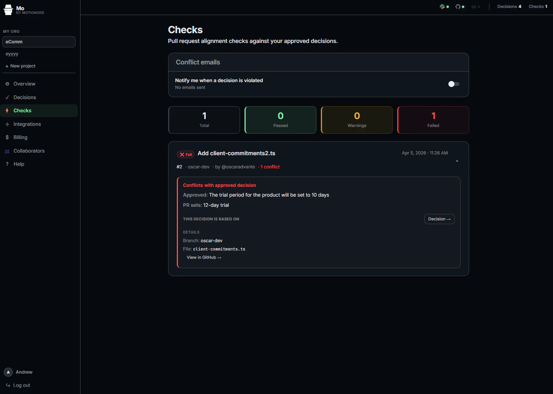The image size is (553, 394).
Task: Click Log out at the bottom
Action: click(18, 385)
